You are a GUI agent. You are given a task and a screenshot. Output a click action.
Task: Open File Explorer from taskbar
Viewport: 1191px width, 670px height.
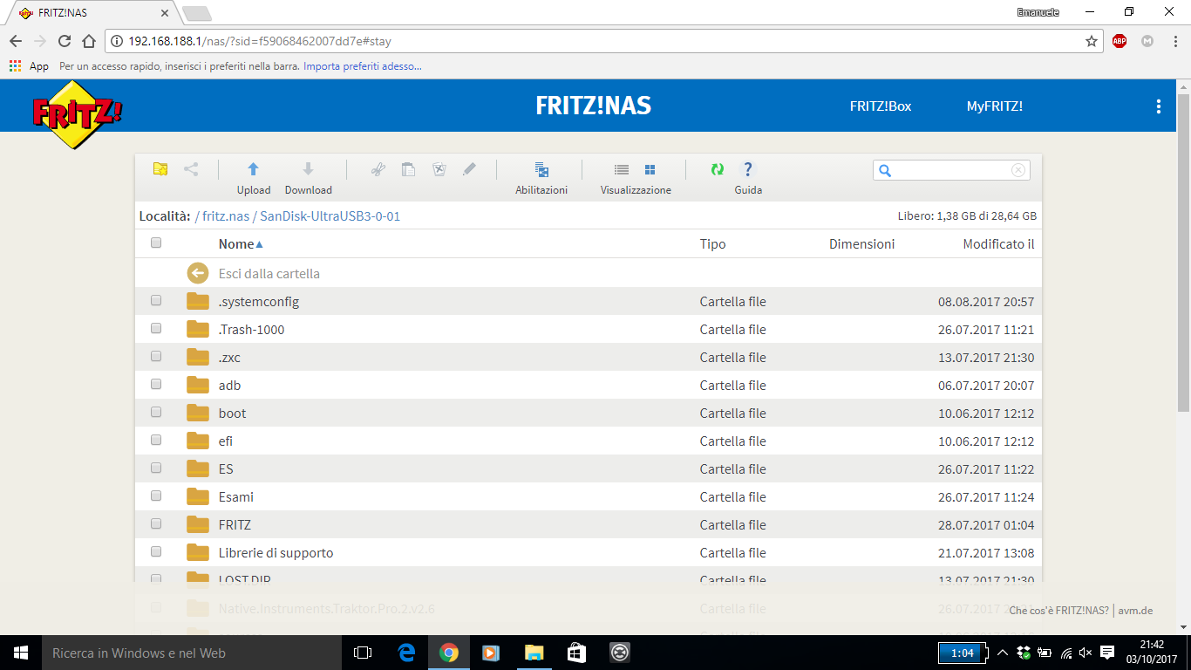[x=534, y=653]
